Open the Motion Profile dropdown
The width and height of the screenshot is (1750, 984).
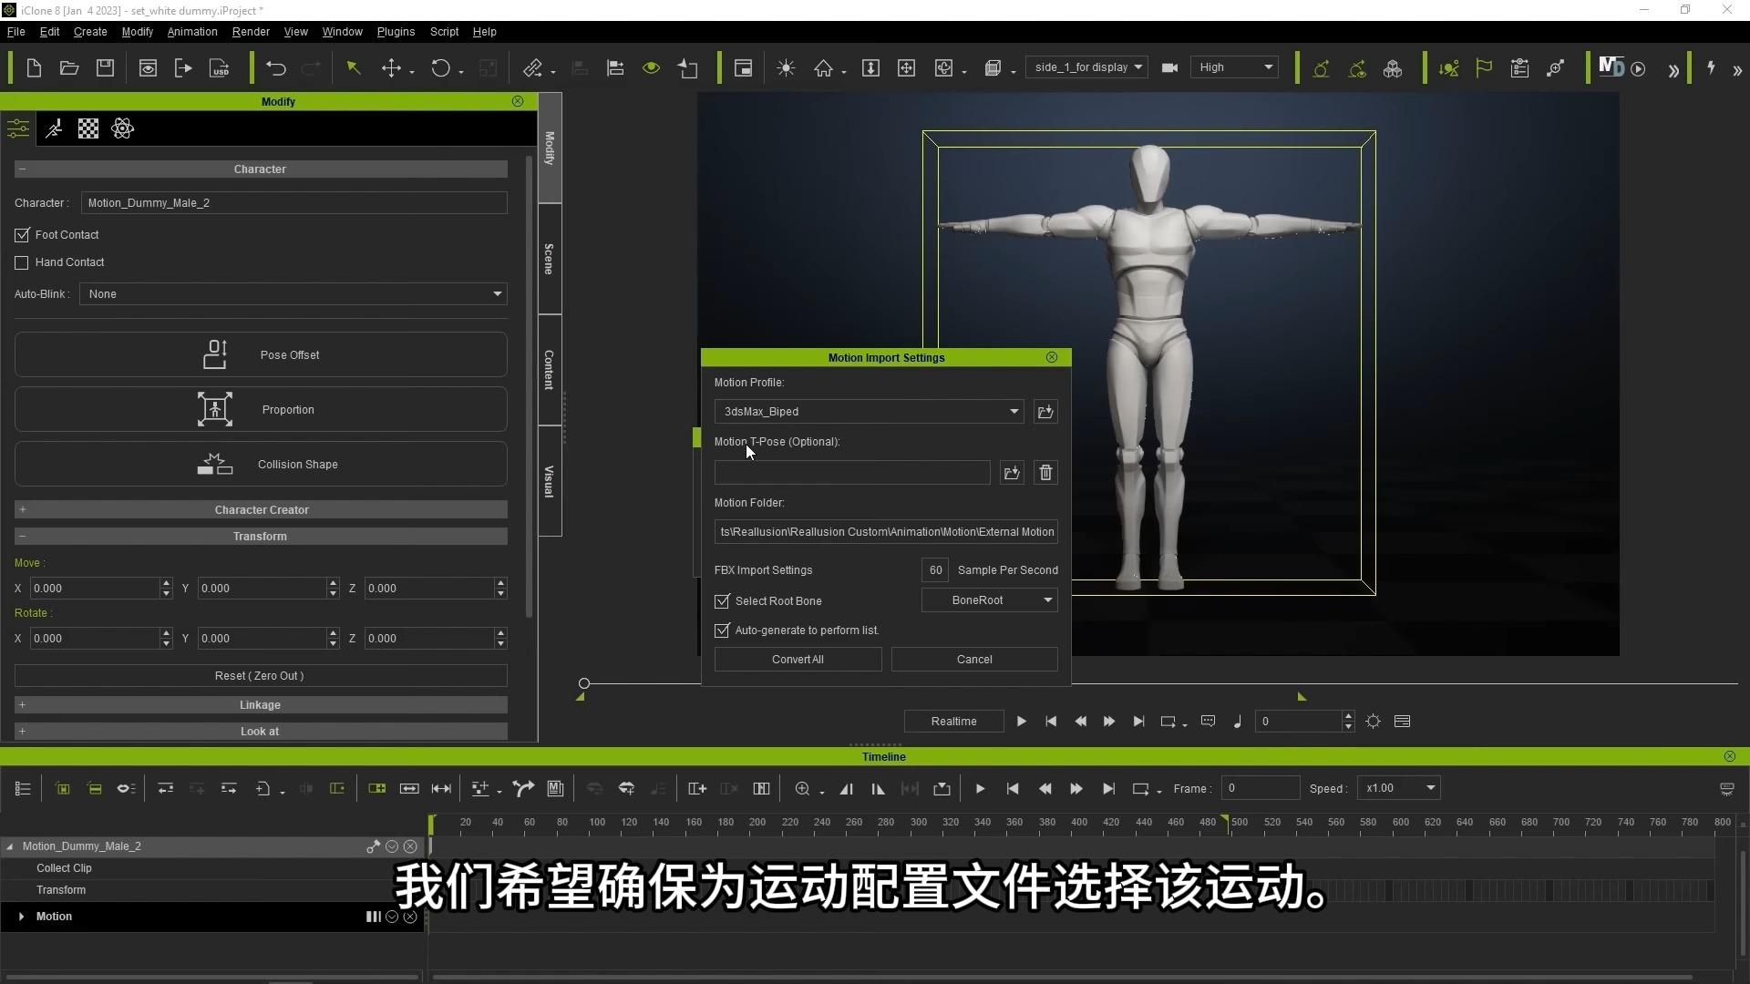coord(1014,411)
